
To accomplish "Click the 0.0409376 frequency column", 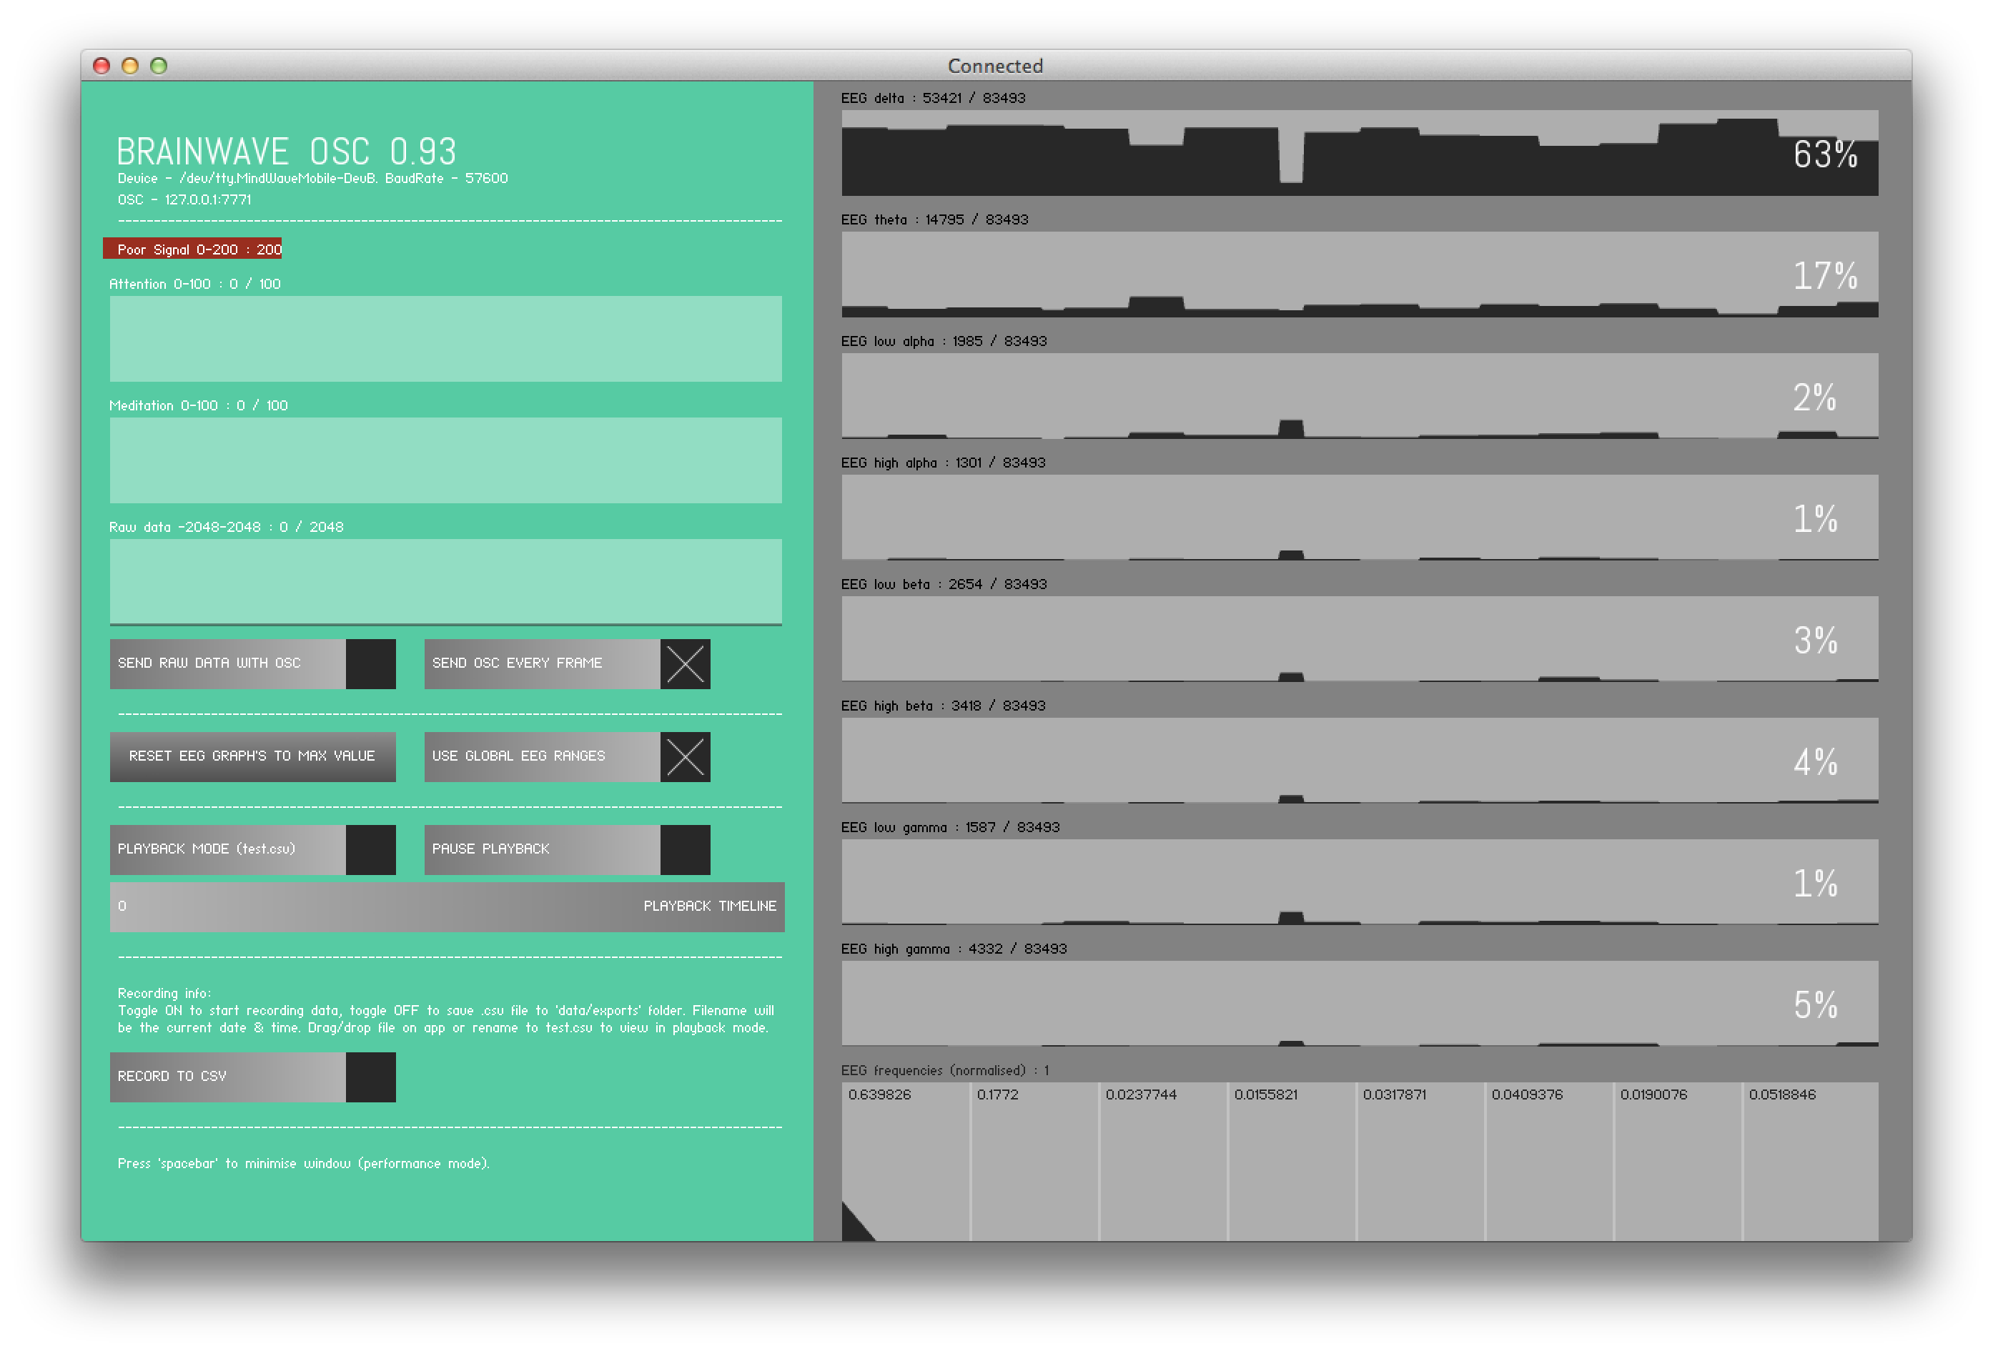I will tap(1549, 1162).
